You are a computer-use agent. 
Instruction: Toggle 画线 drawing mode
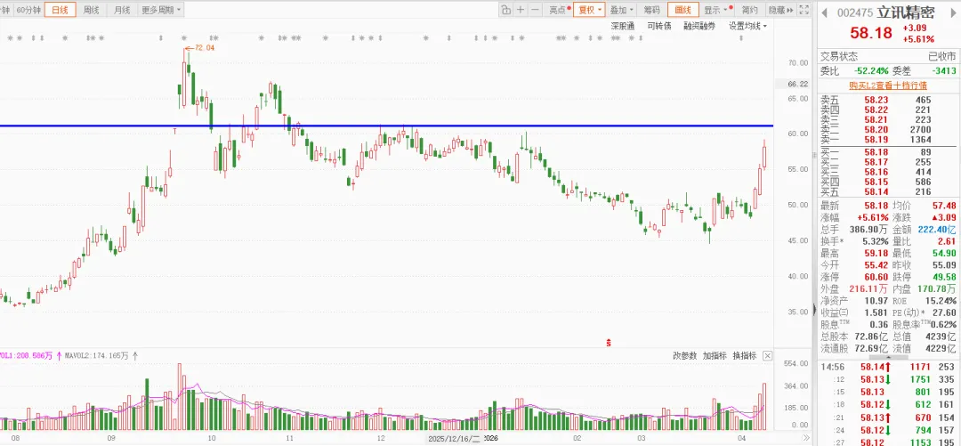coord(682,10)
